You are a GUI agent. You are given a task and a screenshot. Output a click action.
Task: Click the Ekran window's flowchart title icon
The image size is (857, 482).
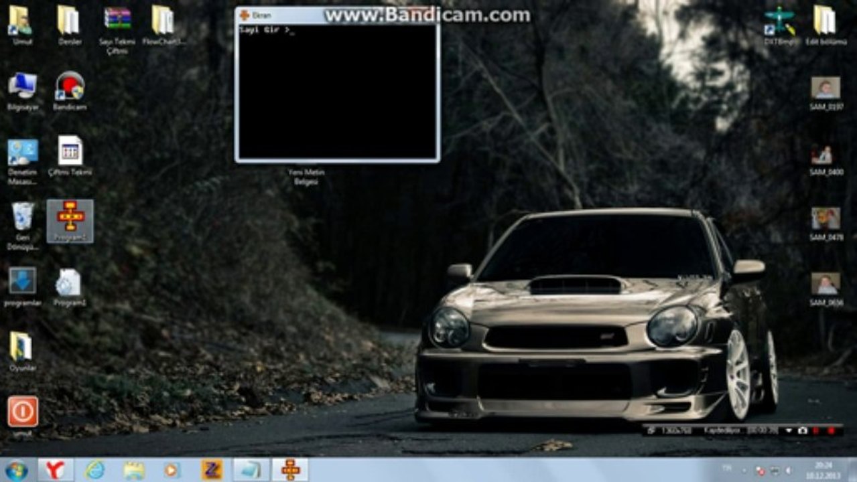(x=245, y=15)
